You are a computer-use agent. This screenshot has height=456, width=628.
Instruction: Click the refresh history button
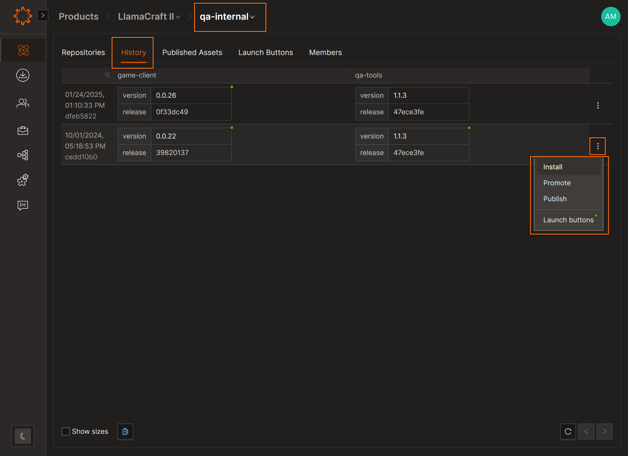568,431
